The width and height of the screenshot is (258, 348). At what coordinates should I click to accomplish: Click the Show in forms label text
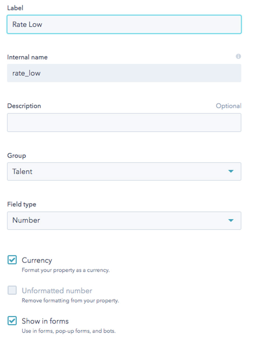click(45, 321)
